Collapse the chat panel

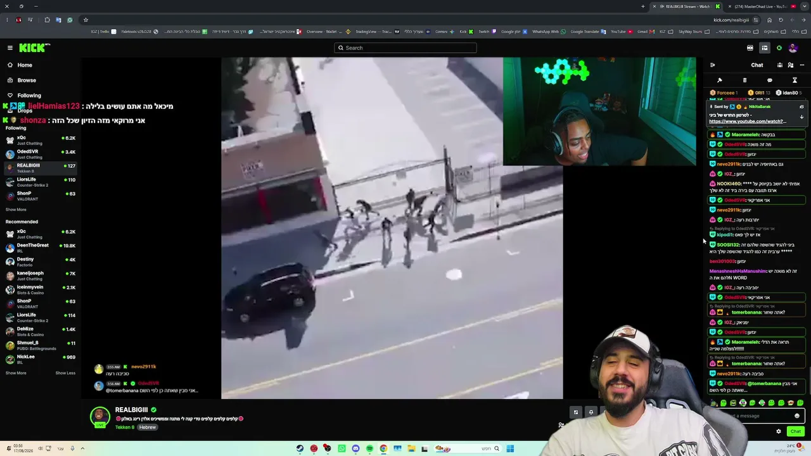[x=712, y=65]
